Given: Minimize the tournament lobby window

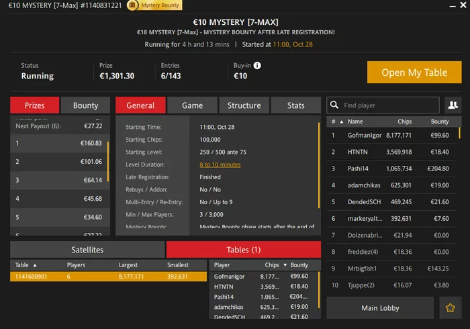Looking at the screenshot, I should pyautogui.click(x=453, y=5).
